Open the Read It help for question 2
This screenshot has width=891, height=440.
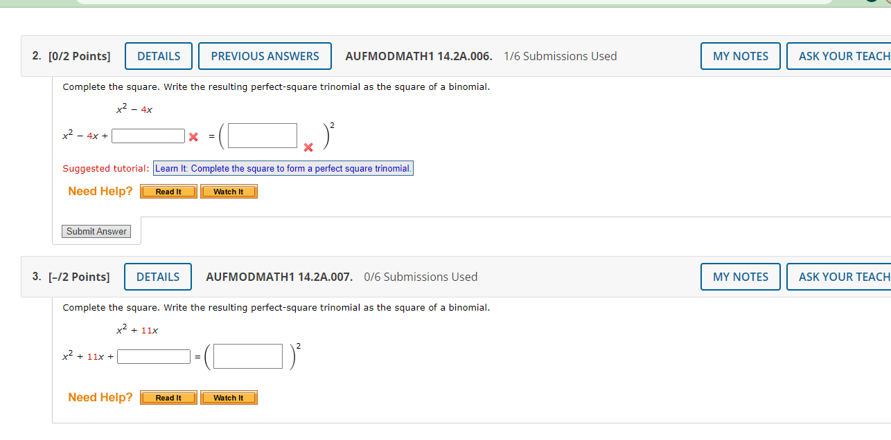[x=168, y=191]
